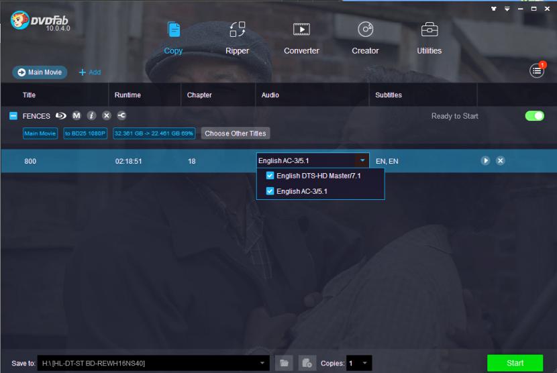Image resolution: width=557 pixels, height=373 pixels.
Task: Select the title 800 row runtime 02:18:51
Action: point(128,161)
